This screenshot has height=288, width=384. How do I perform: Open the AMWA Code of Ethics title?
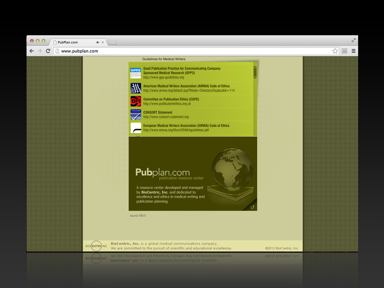point(186,86)
